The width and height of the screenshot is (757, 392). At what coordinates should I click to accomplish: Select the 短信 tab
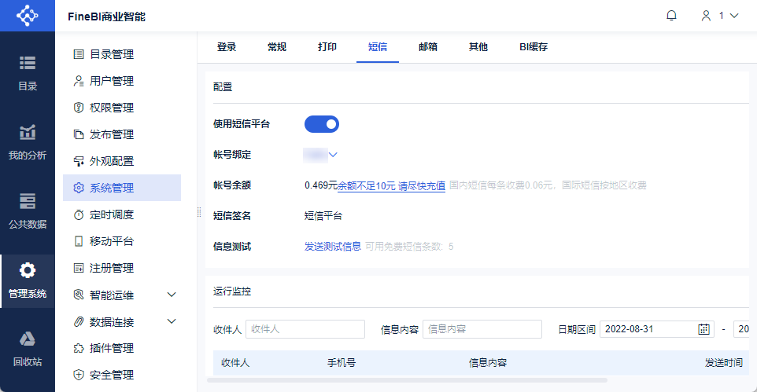point(378,47)
